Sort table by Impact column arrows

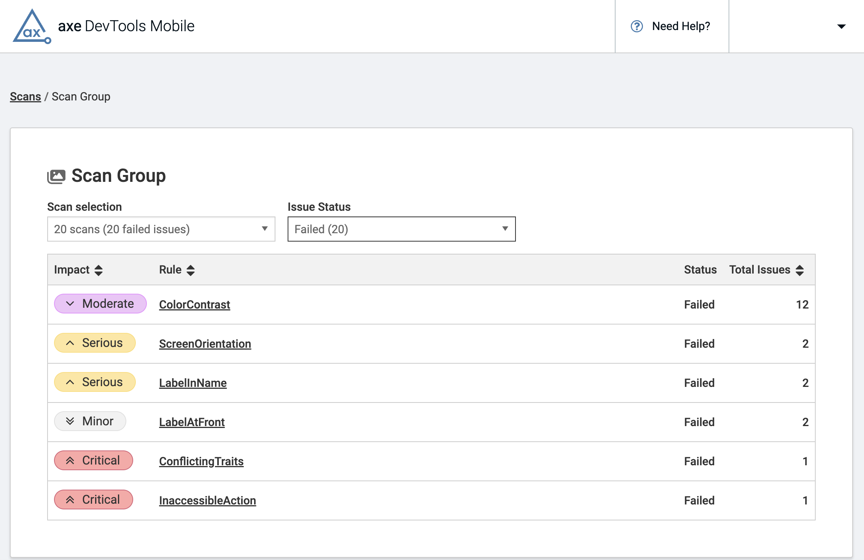pos(99,270)
